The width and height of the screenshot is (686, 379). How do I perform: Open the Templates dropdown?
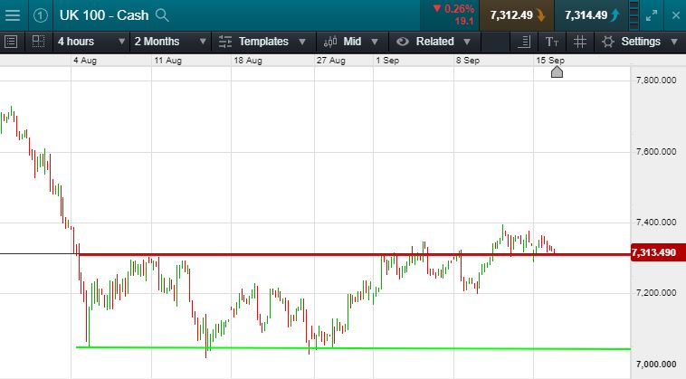point(262,42)
